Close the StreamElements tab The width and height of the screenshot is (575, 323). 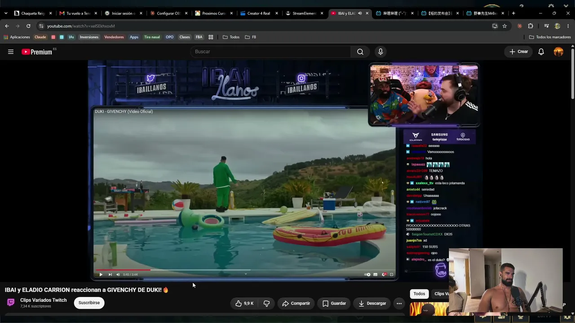322,13
